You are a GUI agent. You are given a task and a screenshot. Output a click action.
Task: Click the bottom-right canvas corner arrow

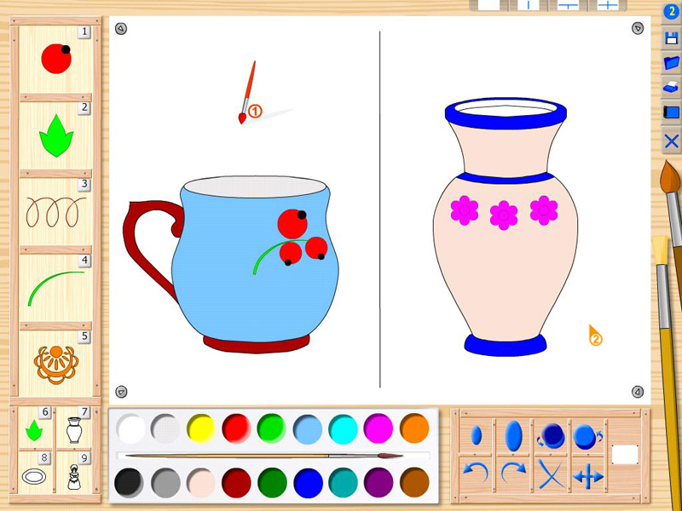637,392
